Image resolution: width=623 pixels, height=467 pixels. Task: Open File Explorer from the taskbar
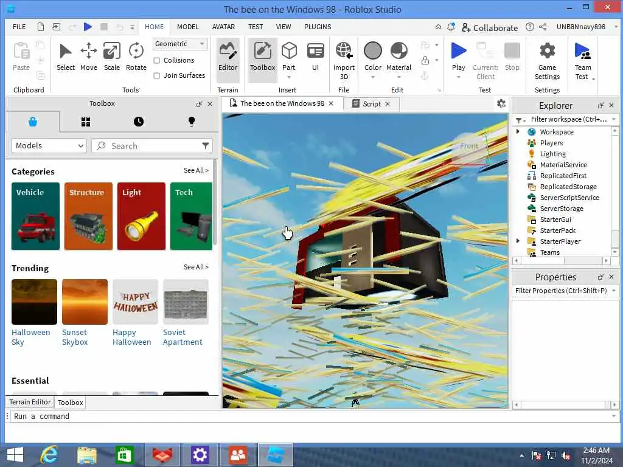(86, 455)
